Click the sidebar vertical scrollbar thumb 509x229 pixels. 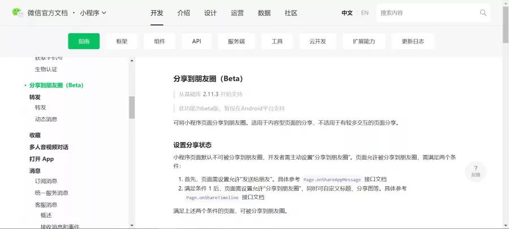[132, 107]
